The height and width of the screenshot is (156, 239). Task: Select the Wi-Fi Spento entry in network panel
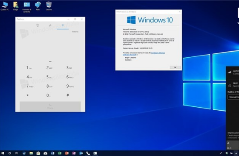point(233,85)
